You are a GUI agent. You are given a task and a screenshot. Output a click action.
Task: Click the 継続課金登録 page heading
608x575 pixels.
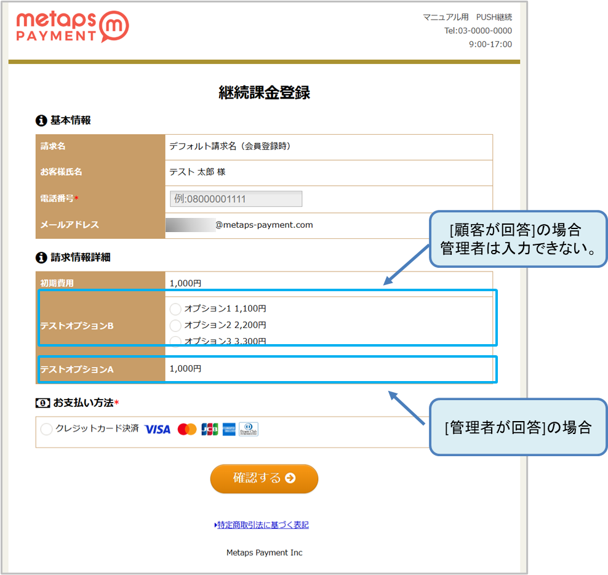tap(264, 93)
